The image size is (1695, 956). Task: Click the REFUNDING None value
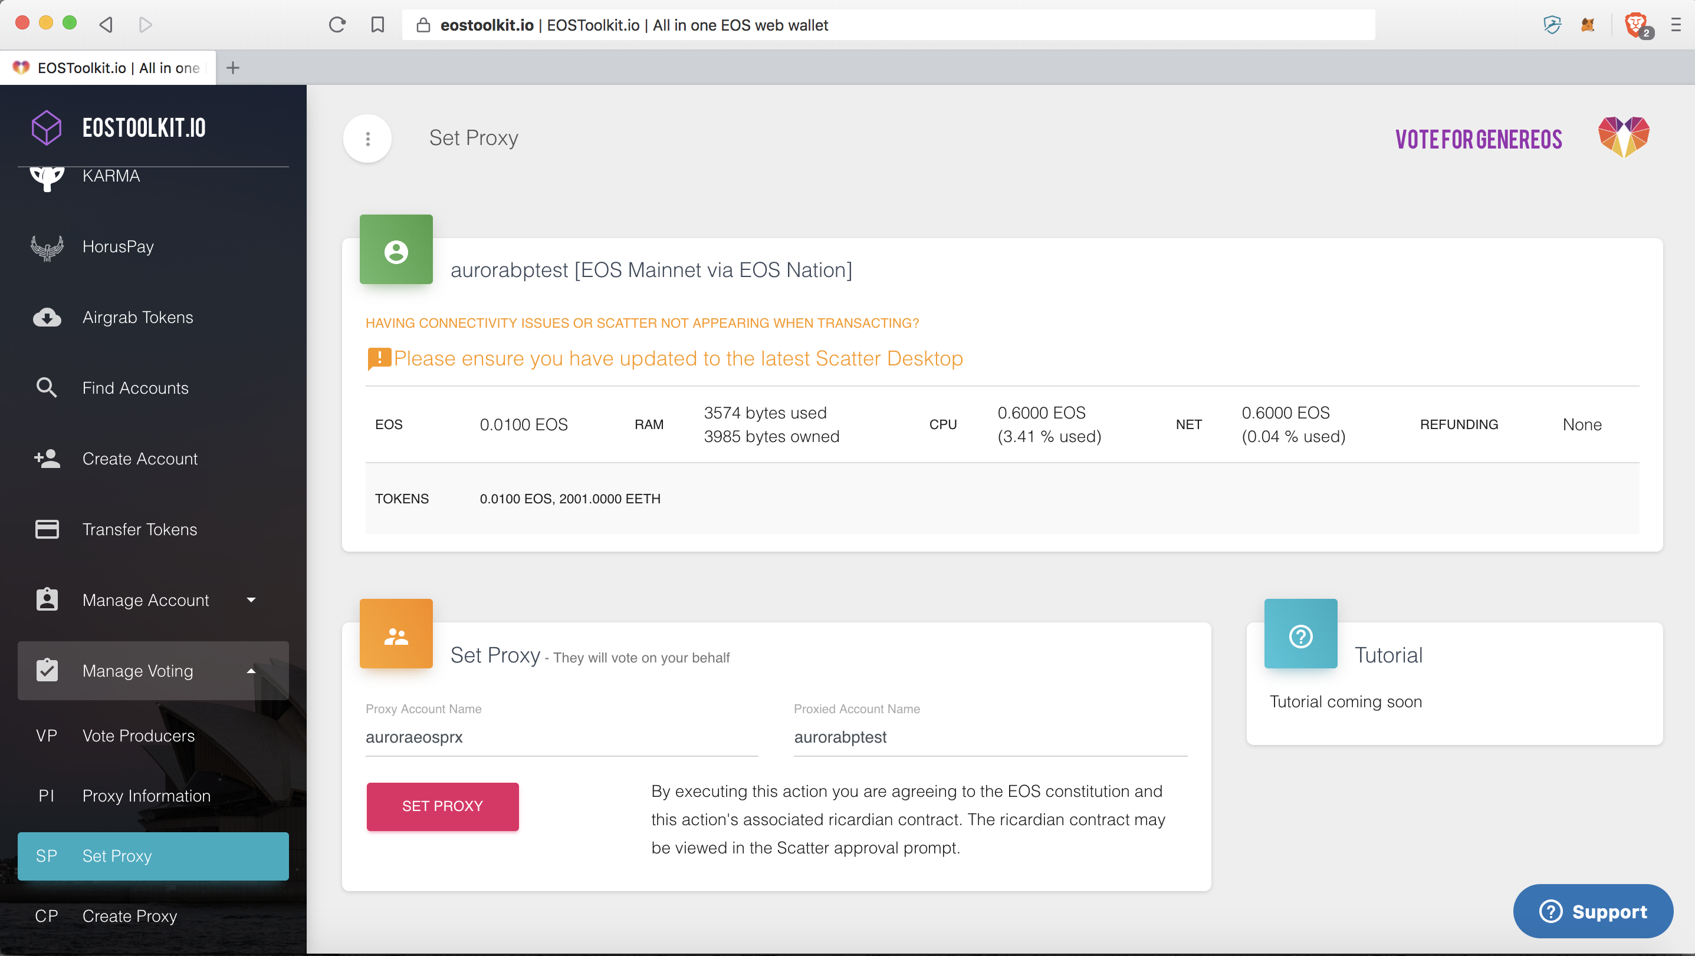(1582, 425)
